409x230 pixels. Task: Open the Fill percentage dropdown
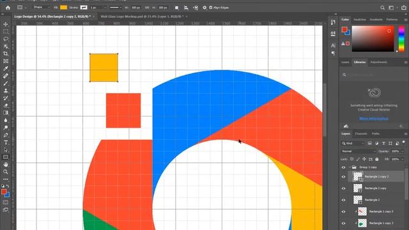point(403,159)
